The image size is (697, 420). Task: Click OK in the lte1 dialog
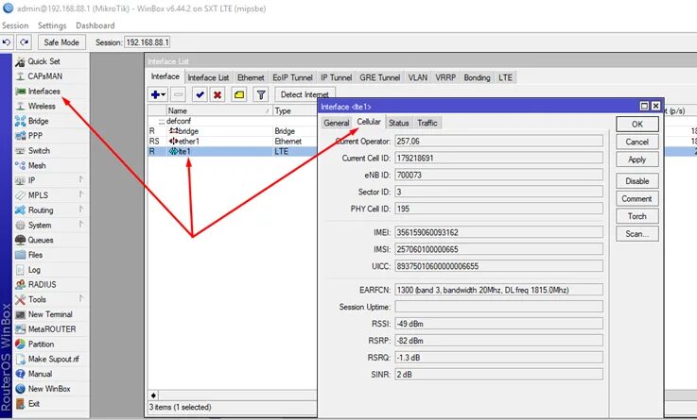point(637,125)
